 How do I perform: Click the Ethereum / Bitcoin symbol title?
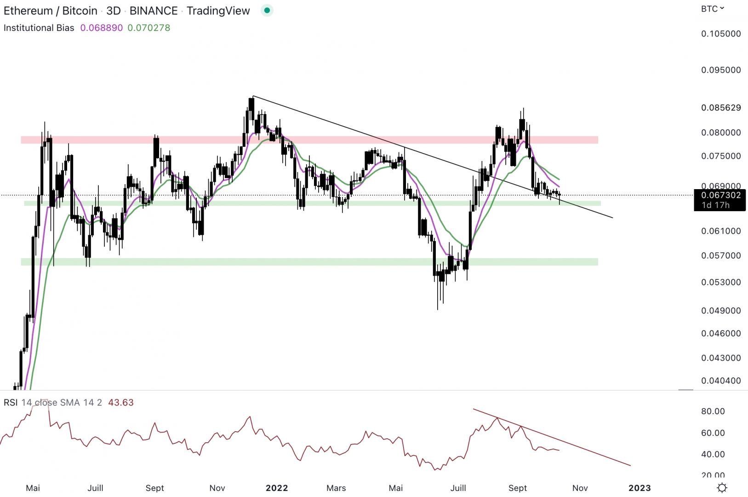[51, 11]
